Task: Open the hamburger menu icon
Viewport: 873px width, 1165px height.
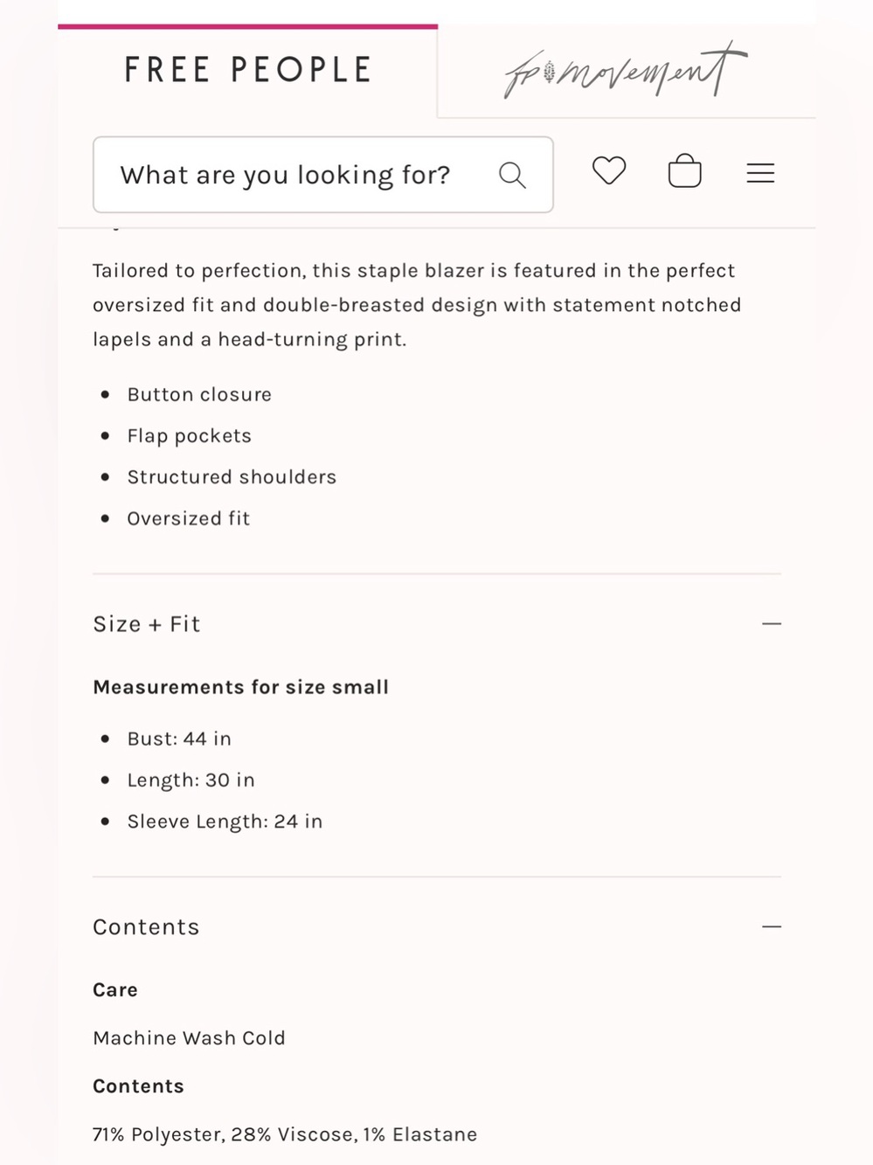Action: pyautogui.click(x=760, y=173)
